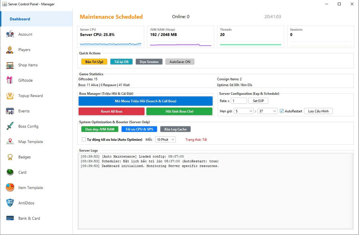Select the Shop Items entry
Image resolution: width=359 pixels, height=235 pixels.
(36, 65)
